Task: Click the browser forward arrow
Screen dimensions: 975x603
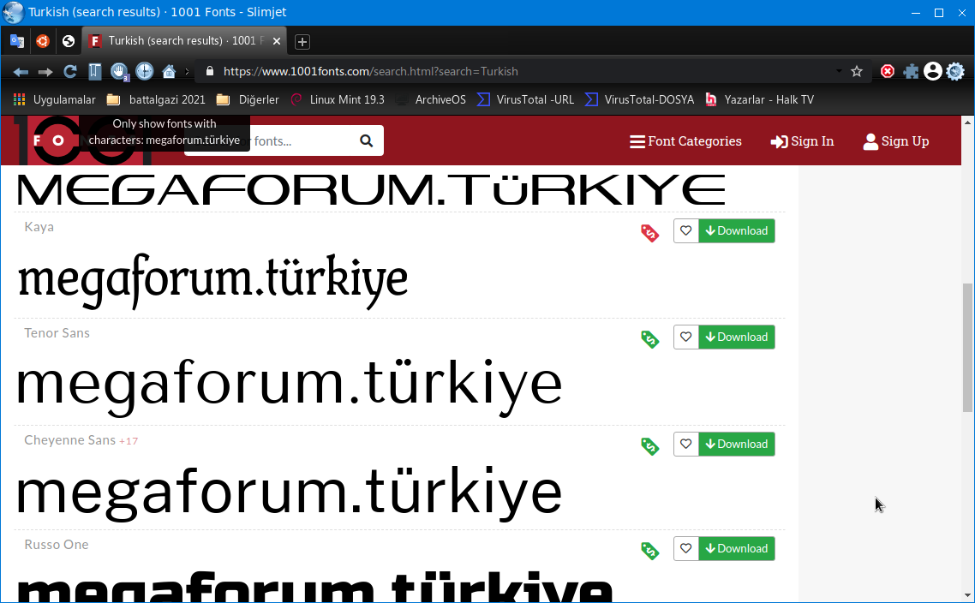Action: [x=45, y=71]
